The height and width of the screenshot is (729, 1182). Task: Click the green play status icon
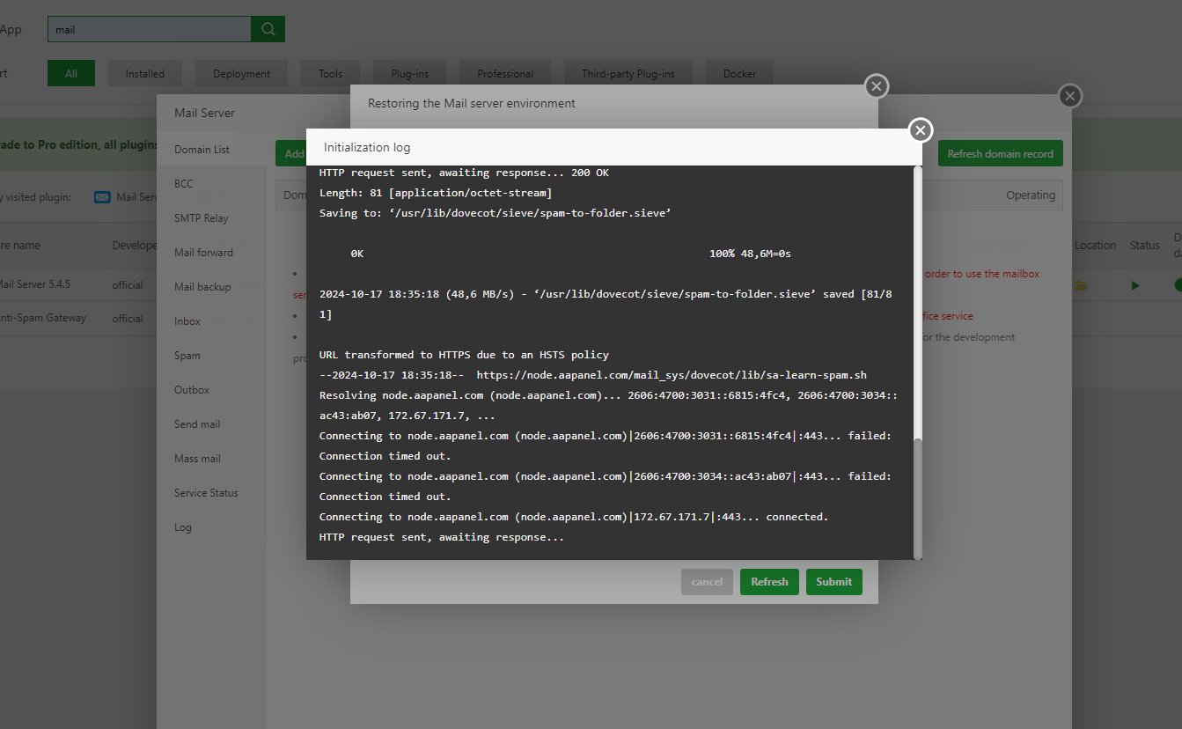(1135, 285)
